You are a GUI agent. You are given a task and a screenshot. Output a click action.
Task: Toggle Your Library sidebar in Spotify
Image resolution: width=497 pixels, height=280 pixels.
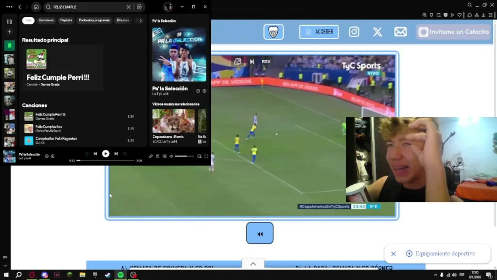(x=9, y=21)
